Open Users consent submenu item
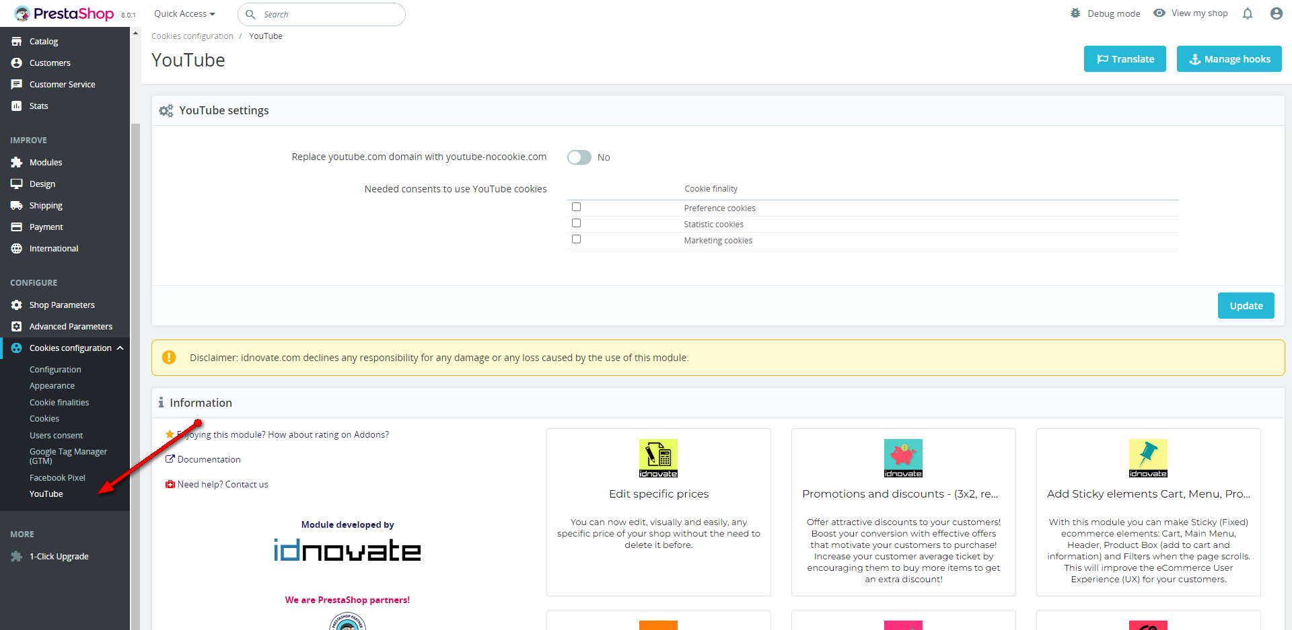 pyautogui.click(x=57, y=436)
